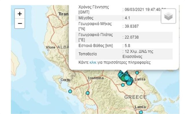Click the Τοποθεσία row in popup
185x114 pixels.
coord(124,54)
